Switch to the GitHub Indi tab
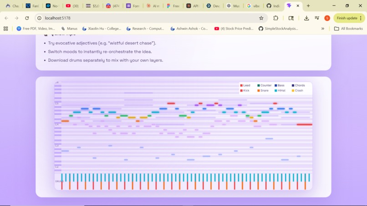Viewport: 367px width, 206px height. tap(273, 6)
